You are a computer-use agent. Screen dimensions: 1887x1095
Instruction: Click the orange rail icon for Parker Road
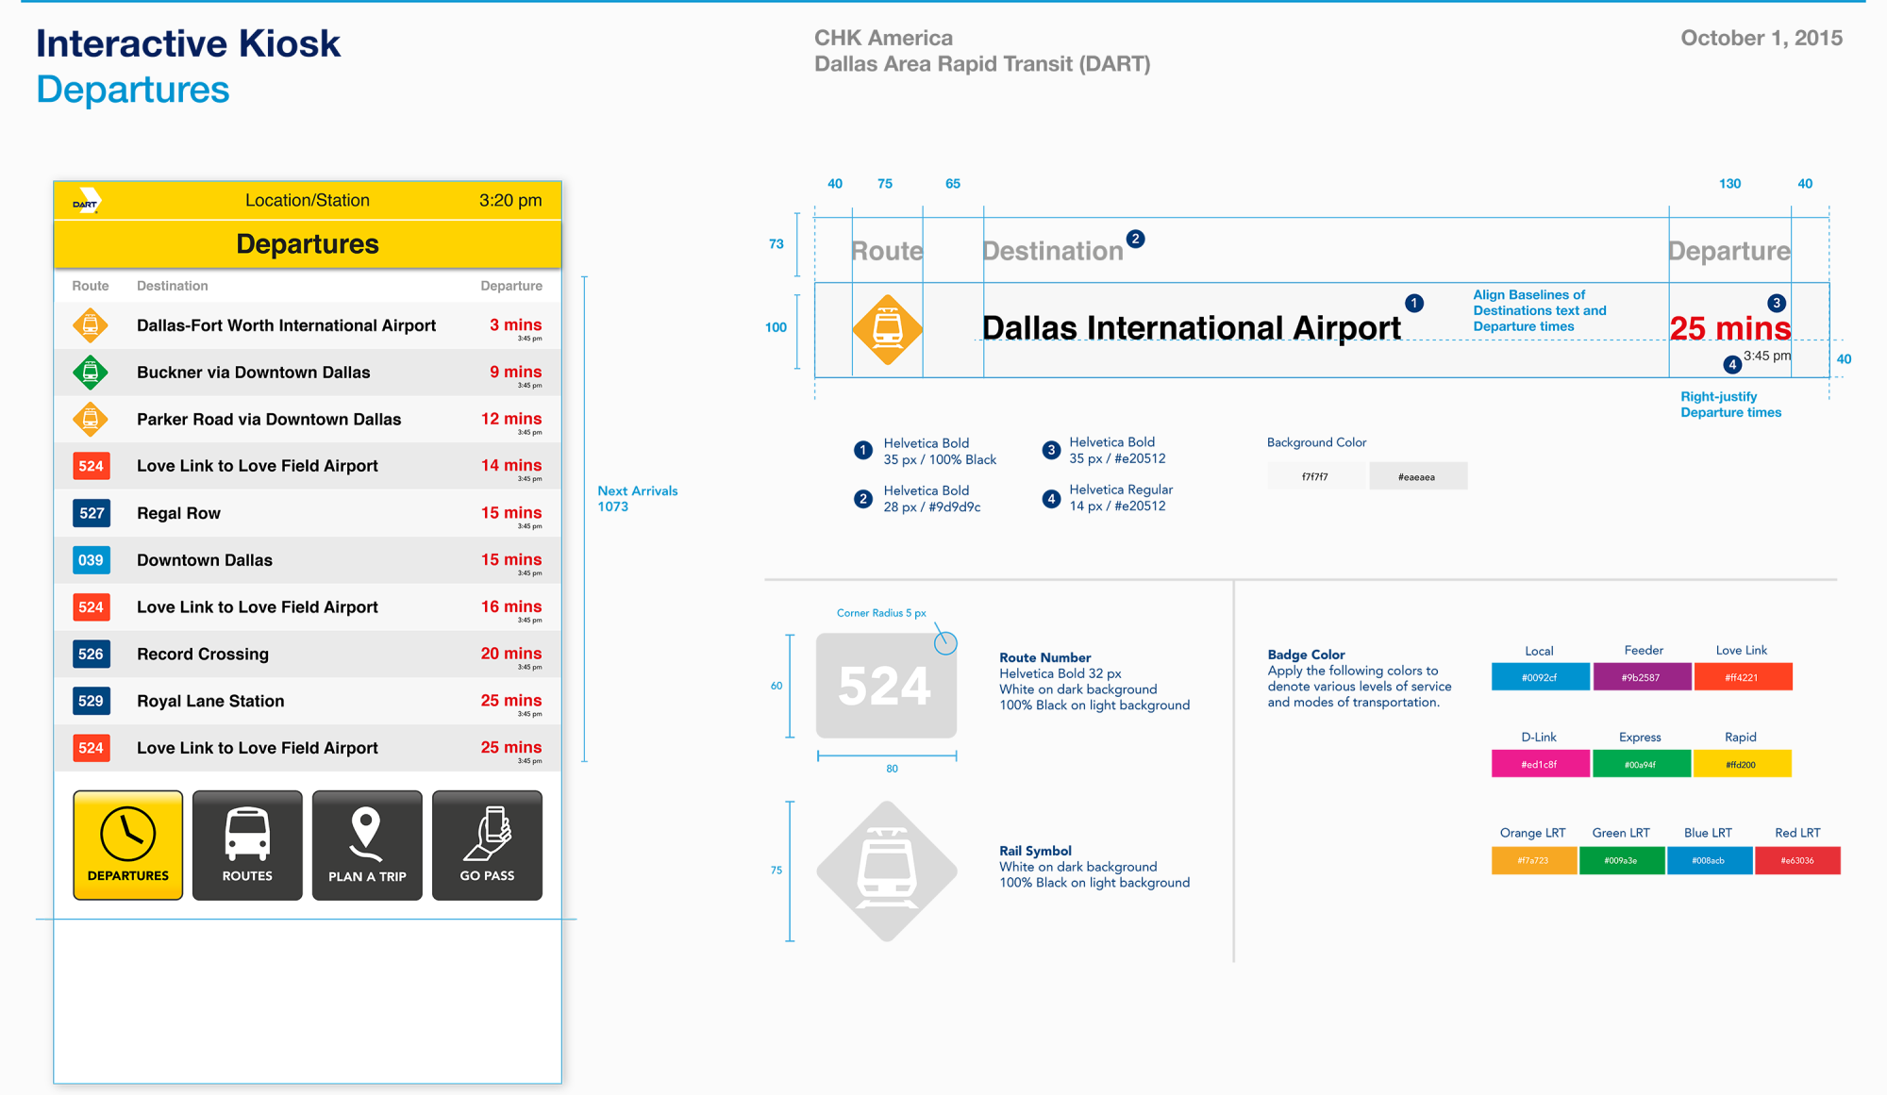pyautogui.click(x=91, y=419)
